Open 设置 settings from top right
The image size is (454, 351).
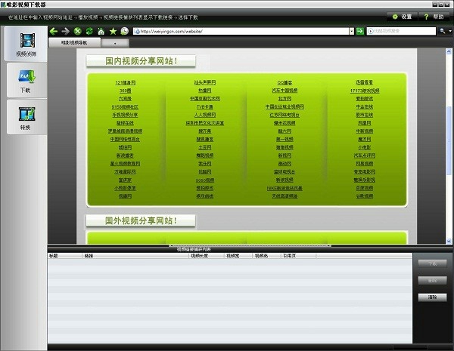pyautogui.click(x=403, y=16)
